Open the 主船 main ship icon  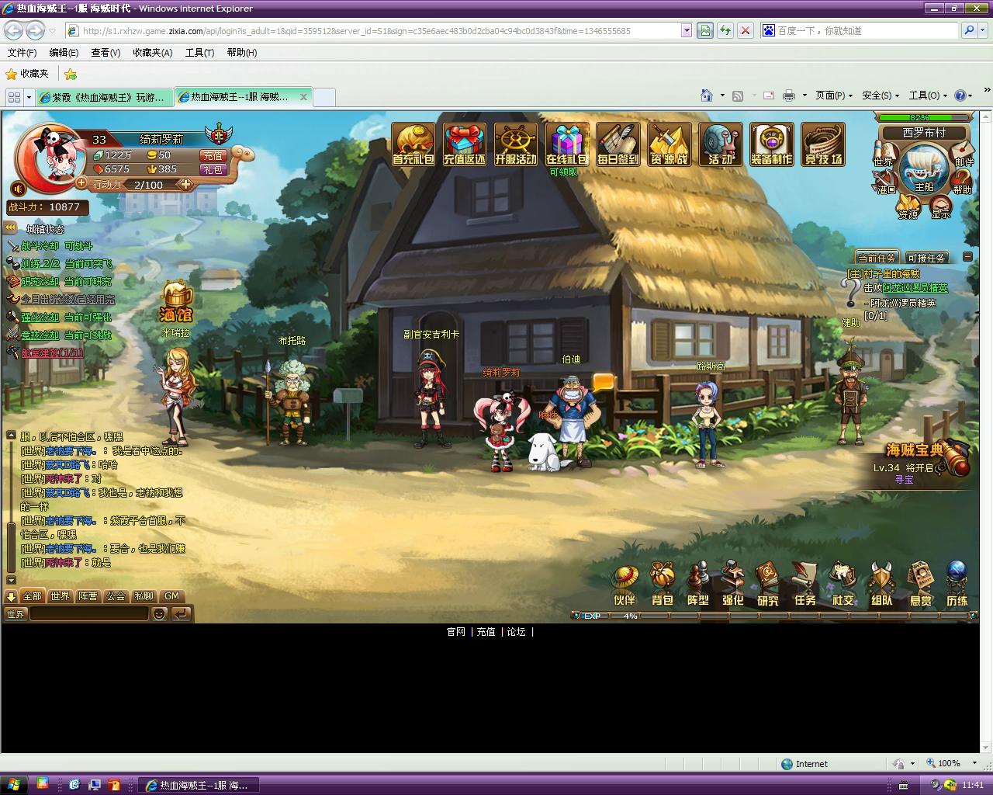click(x=924, y=171)
